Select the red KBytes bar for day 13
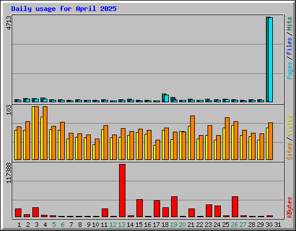The image size is (296, 231). point(122,191)
